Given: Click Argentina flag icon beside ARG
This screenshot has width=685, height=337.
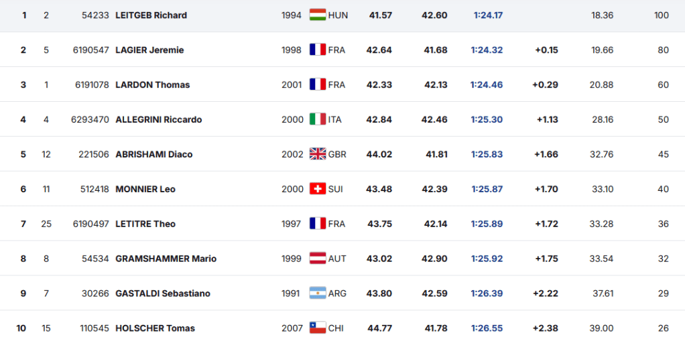Looking at the screenshot, I should coord(317,293).
